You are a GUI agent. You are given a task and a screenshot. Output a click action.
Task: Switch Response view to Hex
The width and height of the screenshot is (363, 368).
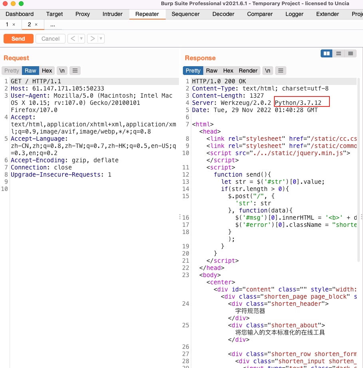pos(228,71)
